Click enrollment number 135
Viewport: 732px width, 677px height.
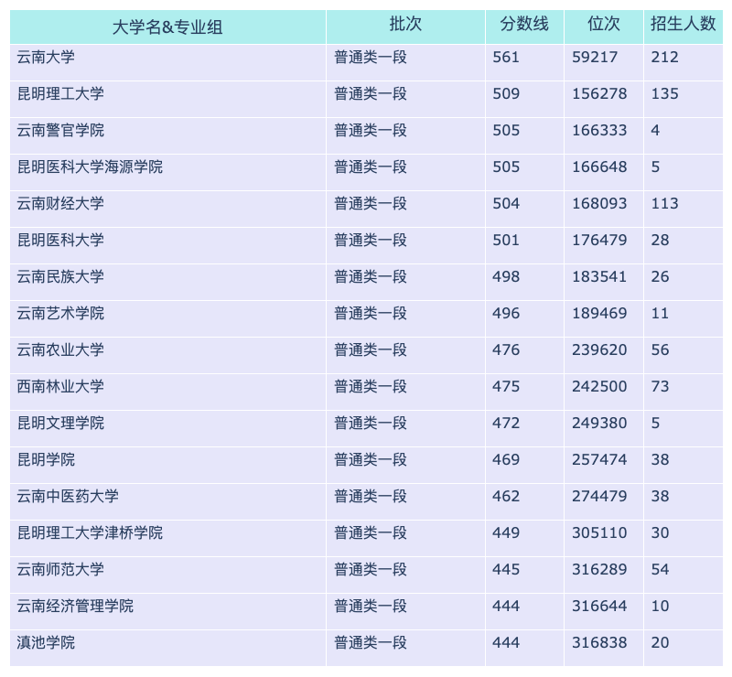pyautogui.click(x=665, y=94)
